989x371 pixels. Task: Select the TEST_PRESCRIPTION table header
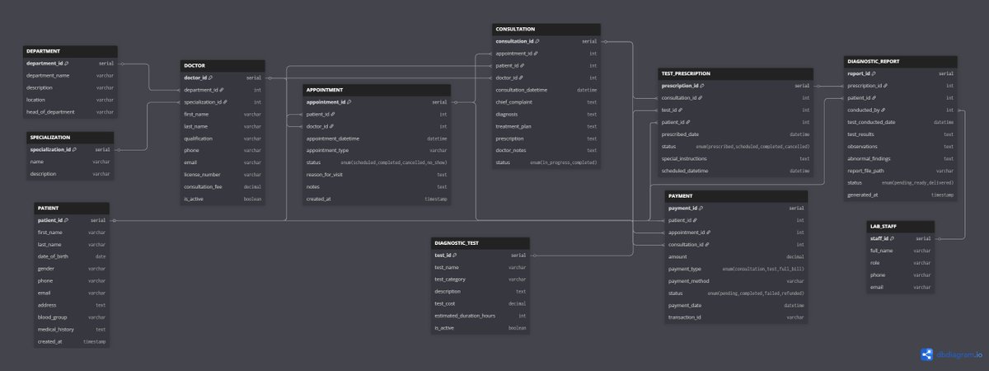coord(735,73)
